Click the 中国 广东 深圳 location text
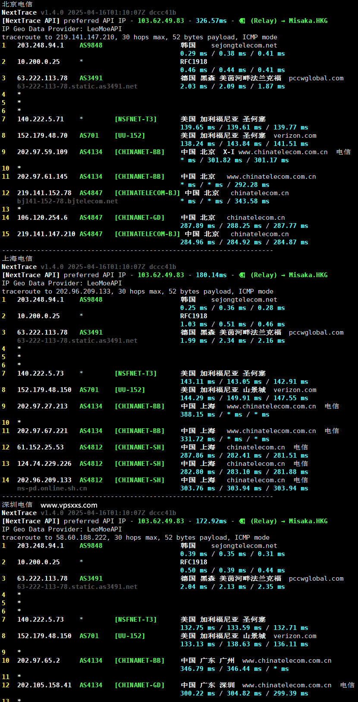The height and width of the screenshot is (702, 358). (207, 685)
